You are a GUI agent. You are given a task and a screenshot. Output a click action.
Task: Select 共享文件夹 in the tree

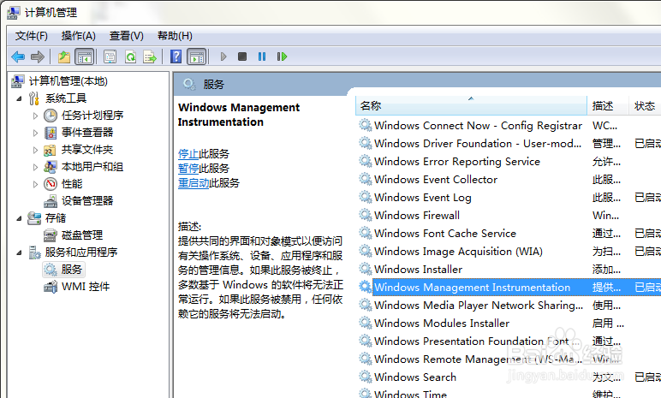[x=87, y=150]
